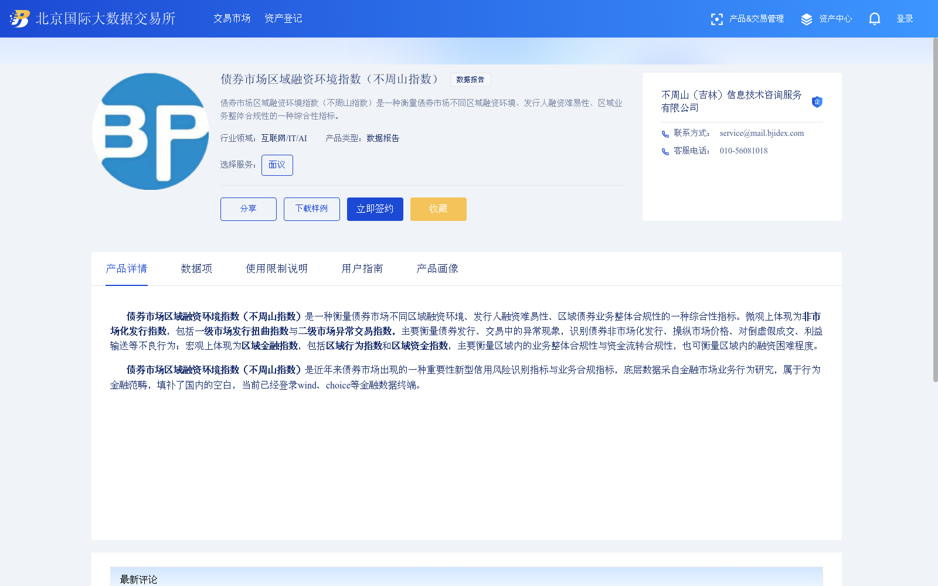Switch to the 产品详情 tab

(127, 268)
